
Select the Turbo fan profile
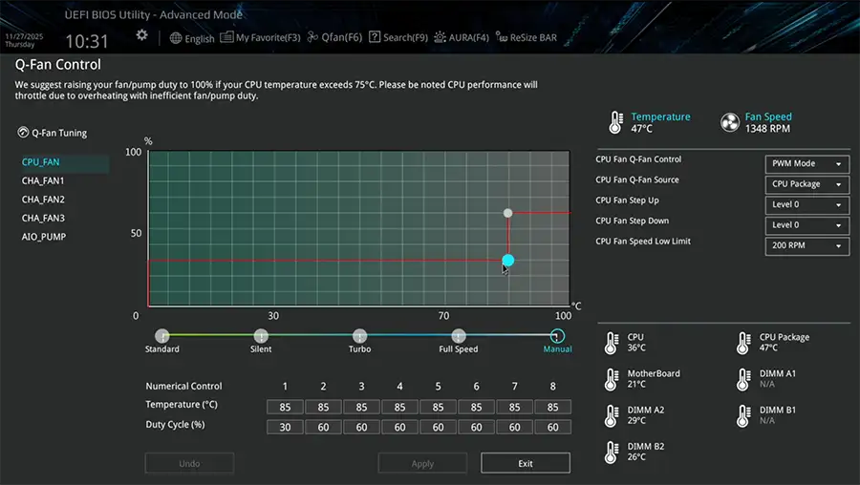[x=359, y=336]
